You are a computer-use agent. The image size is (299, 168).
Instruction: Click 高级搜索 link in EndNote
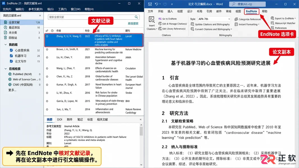[133, 24]
